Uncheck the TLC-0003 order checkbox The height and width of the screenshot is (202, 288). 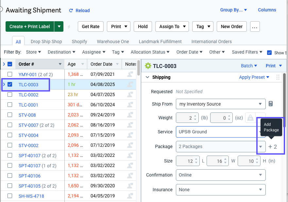(10, 84)
